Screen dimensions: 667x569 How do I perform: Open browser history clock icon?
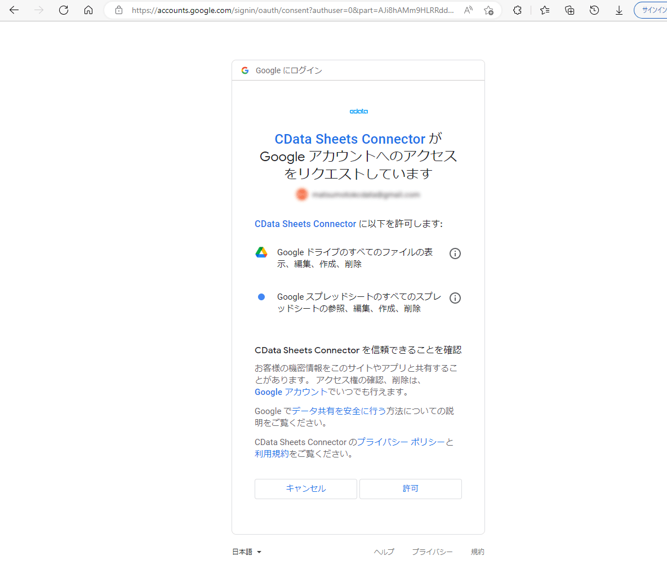pyautogui.click(x=594, y=10)
